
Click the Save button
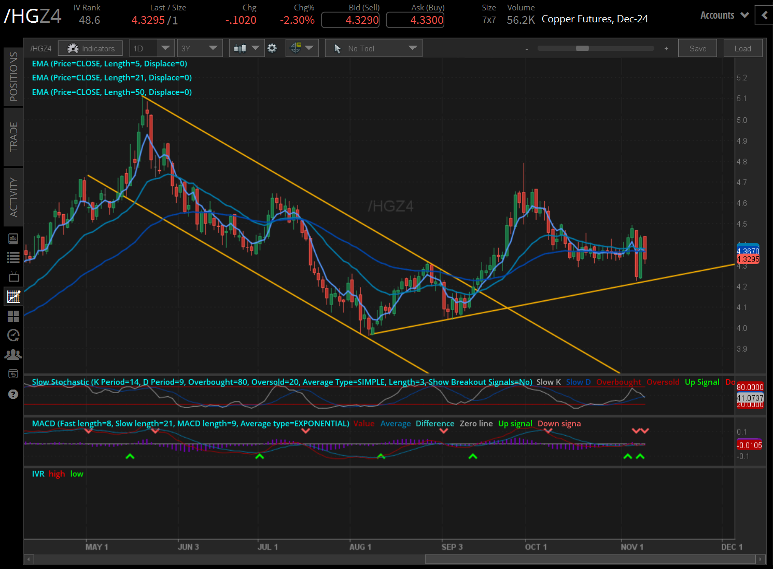[697, 48]
